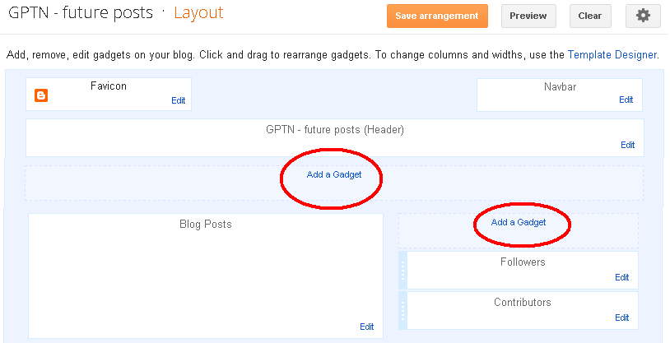Open the blog Preview
This screenshot has width=670, height=343.
pyautogui.click(x=528, y=16)
